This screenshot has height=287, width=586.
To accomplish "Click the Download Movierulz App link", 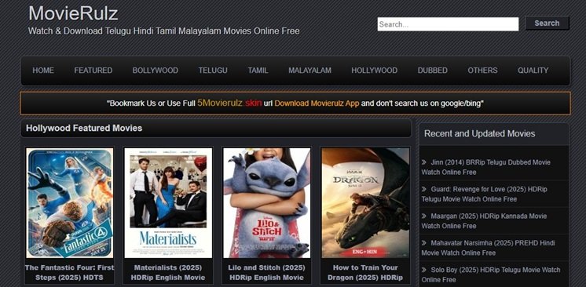I will click(x=317, y=104).
